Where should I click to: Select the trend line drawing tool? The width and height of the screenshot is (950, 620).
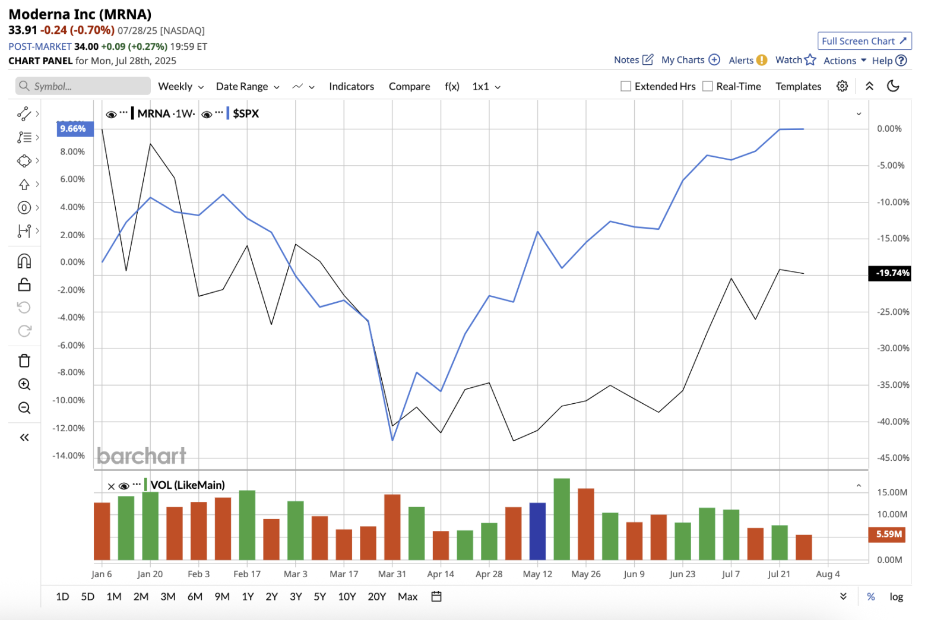[24, 113]
